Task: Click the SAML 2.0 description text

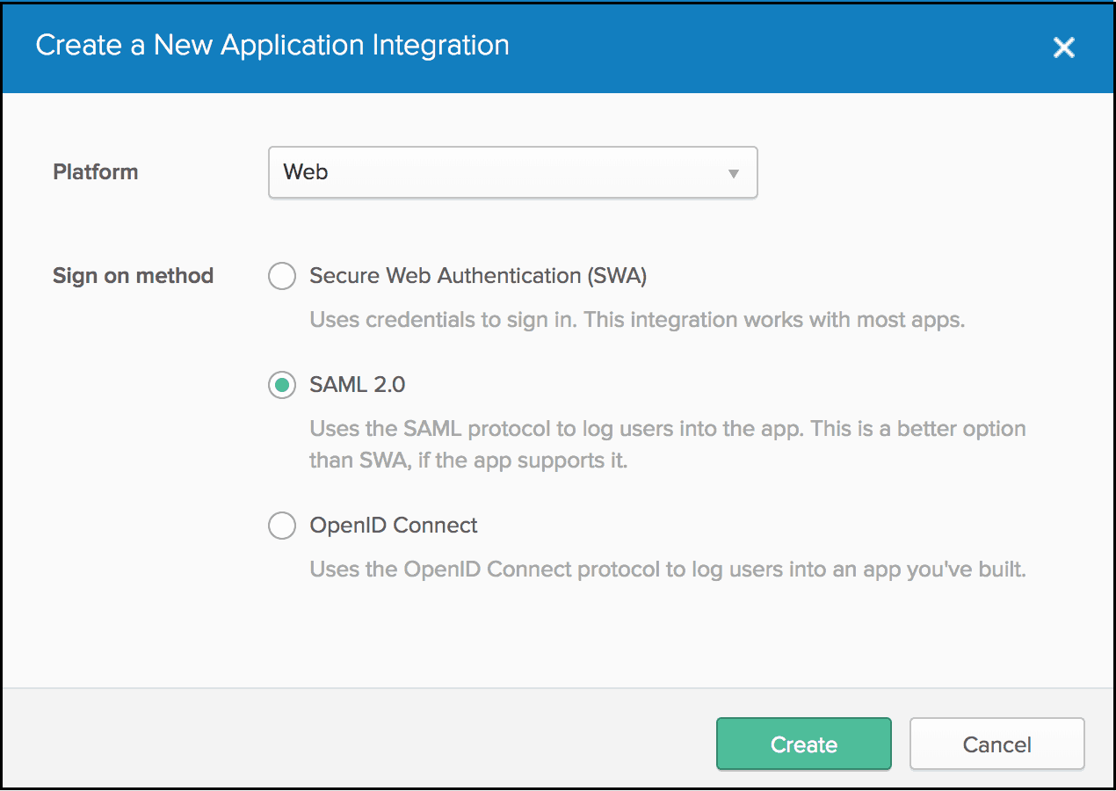Action: (666, 444)
